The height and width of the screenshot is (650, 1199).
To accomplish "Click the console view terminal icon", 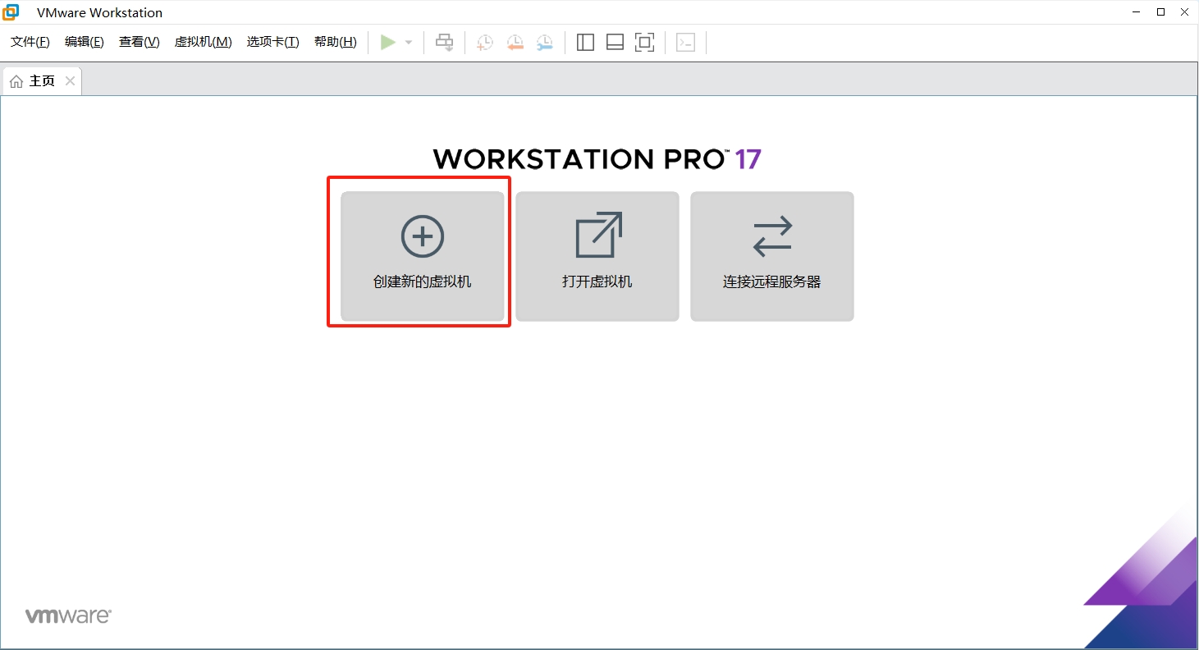I will (685, 43).
